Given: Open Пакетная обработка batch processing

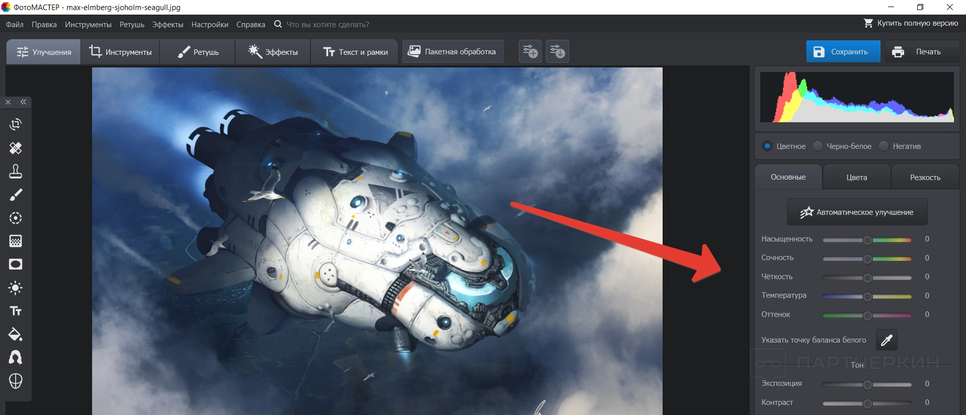Looking at the screenshot, I should 452,51.
